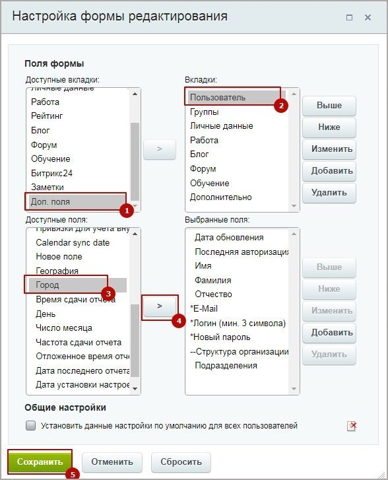Close the form settings dialog
This screenshot has width=388, height=480.
(368, 18)
